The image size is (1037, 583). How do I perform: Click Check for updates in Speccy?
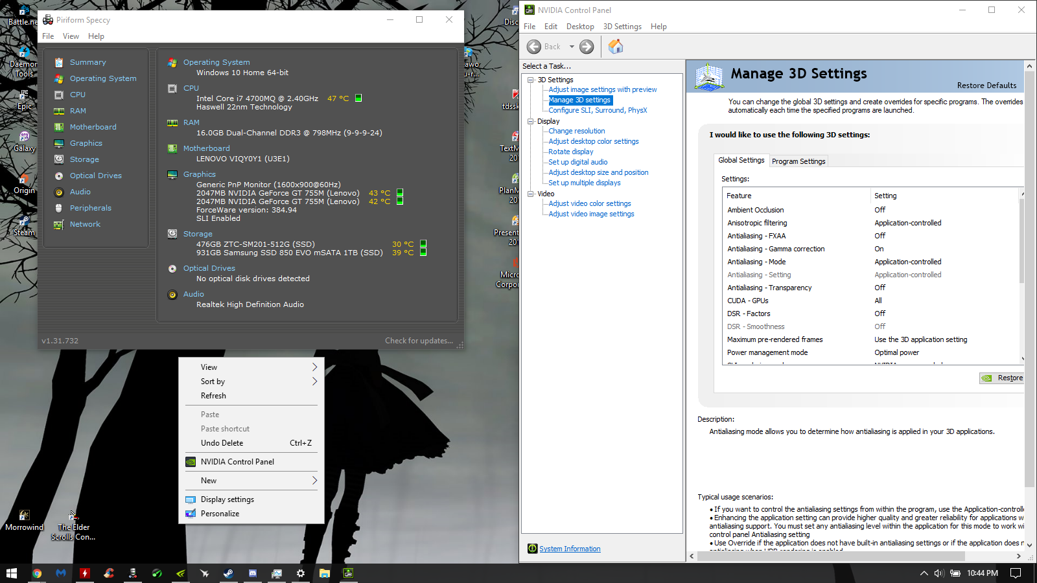coord(419,341)
